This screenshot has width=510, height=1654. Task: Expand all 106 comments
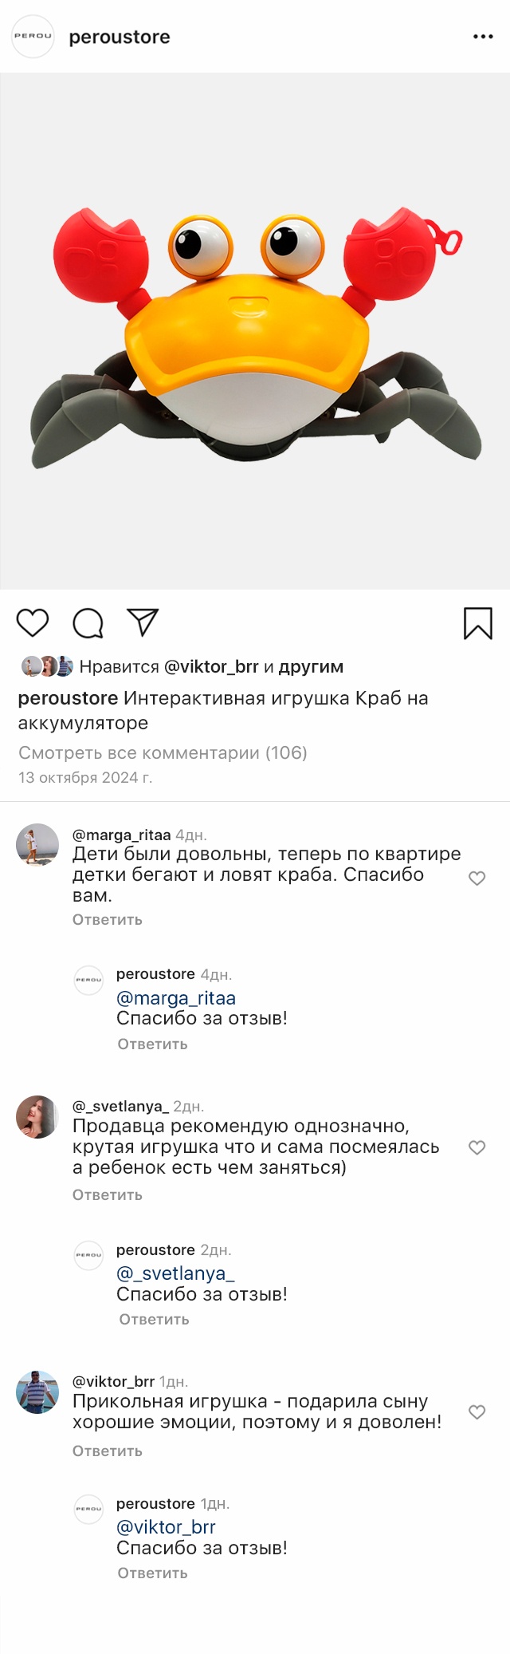(163, 752)
